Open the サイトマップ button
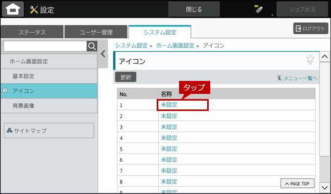Image resolution: width=331 pixels, height=194 pixels. (x=49, y=131)
